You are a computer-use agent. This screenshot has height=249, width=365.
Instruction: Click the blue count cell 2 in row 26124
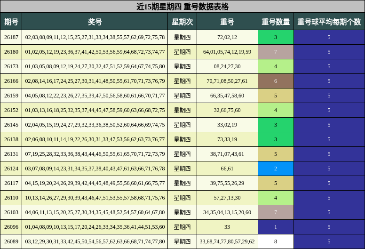point(276,169)
